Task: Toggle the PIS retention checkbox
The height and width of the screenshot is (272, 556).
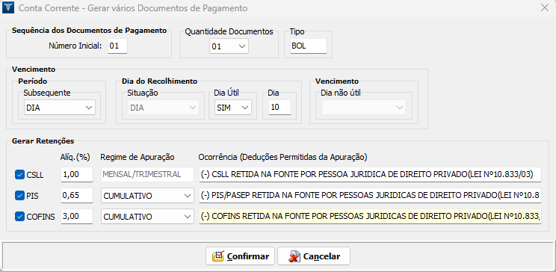Action: [x=19, y=195]
